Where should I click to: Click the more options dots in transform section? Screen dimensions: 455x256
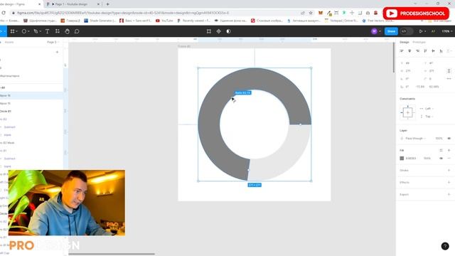pos(449,79)
